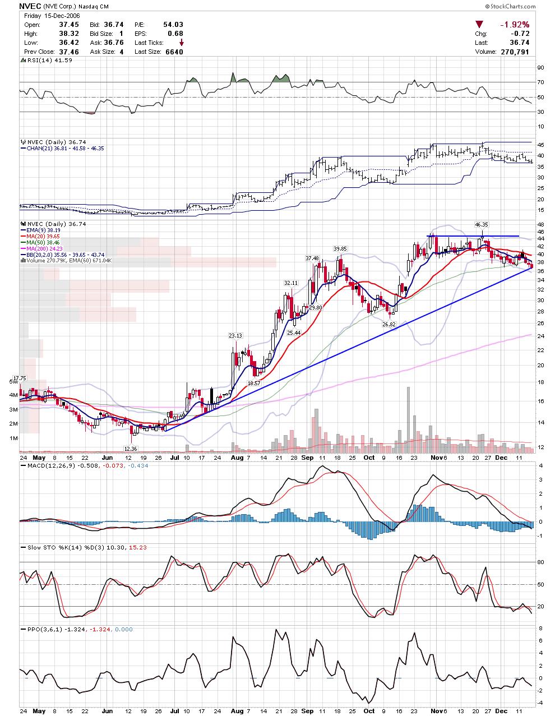Click the Last Ticks down arrow

pyautogui.click(x=181, y=43)
